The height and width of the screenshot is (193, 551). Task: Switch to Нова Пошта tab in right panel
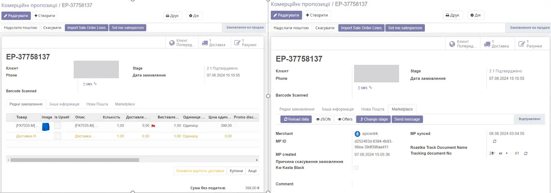pos(373,109)
